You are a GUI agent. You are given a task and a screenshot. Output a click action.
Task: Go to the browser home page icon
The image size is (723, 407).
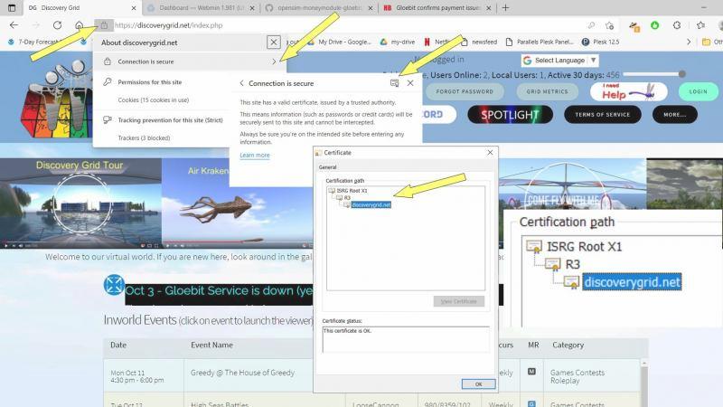(80, 25)
